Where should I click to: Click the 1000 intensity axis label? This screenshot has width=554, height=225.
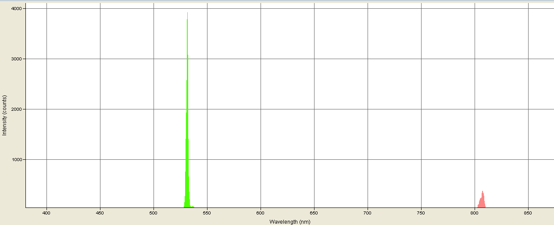tap(17, 160)
